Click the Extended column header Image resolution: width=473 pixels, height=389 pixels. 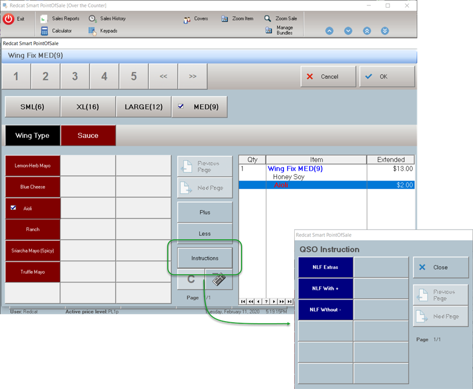[x=391, y=159]
